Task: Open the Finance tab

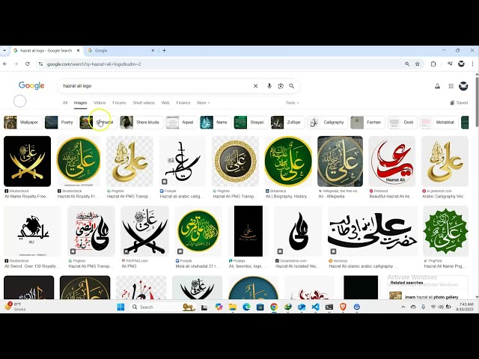Action: point(183,103)
